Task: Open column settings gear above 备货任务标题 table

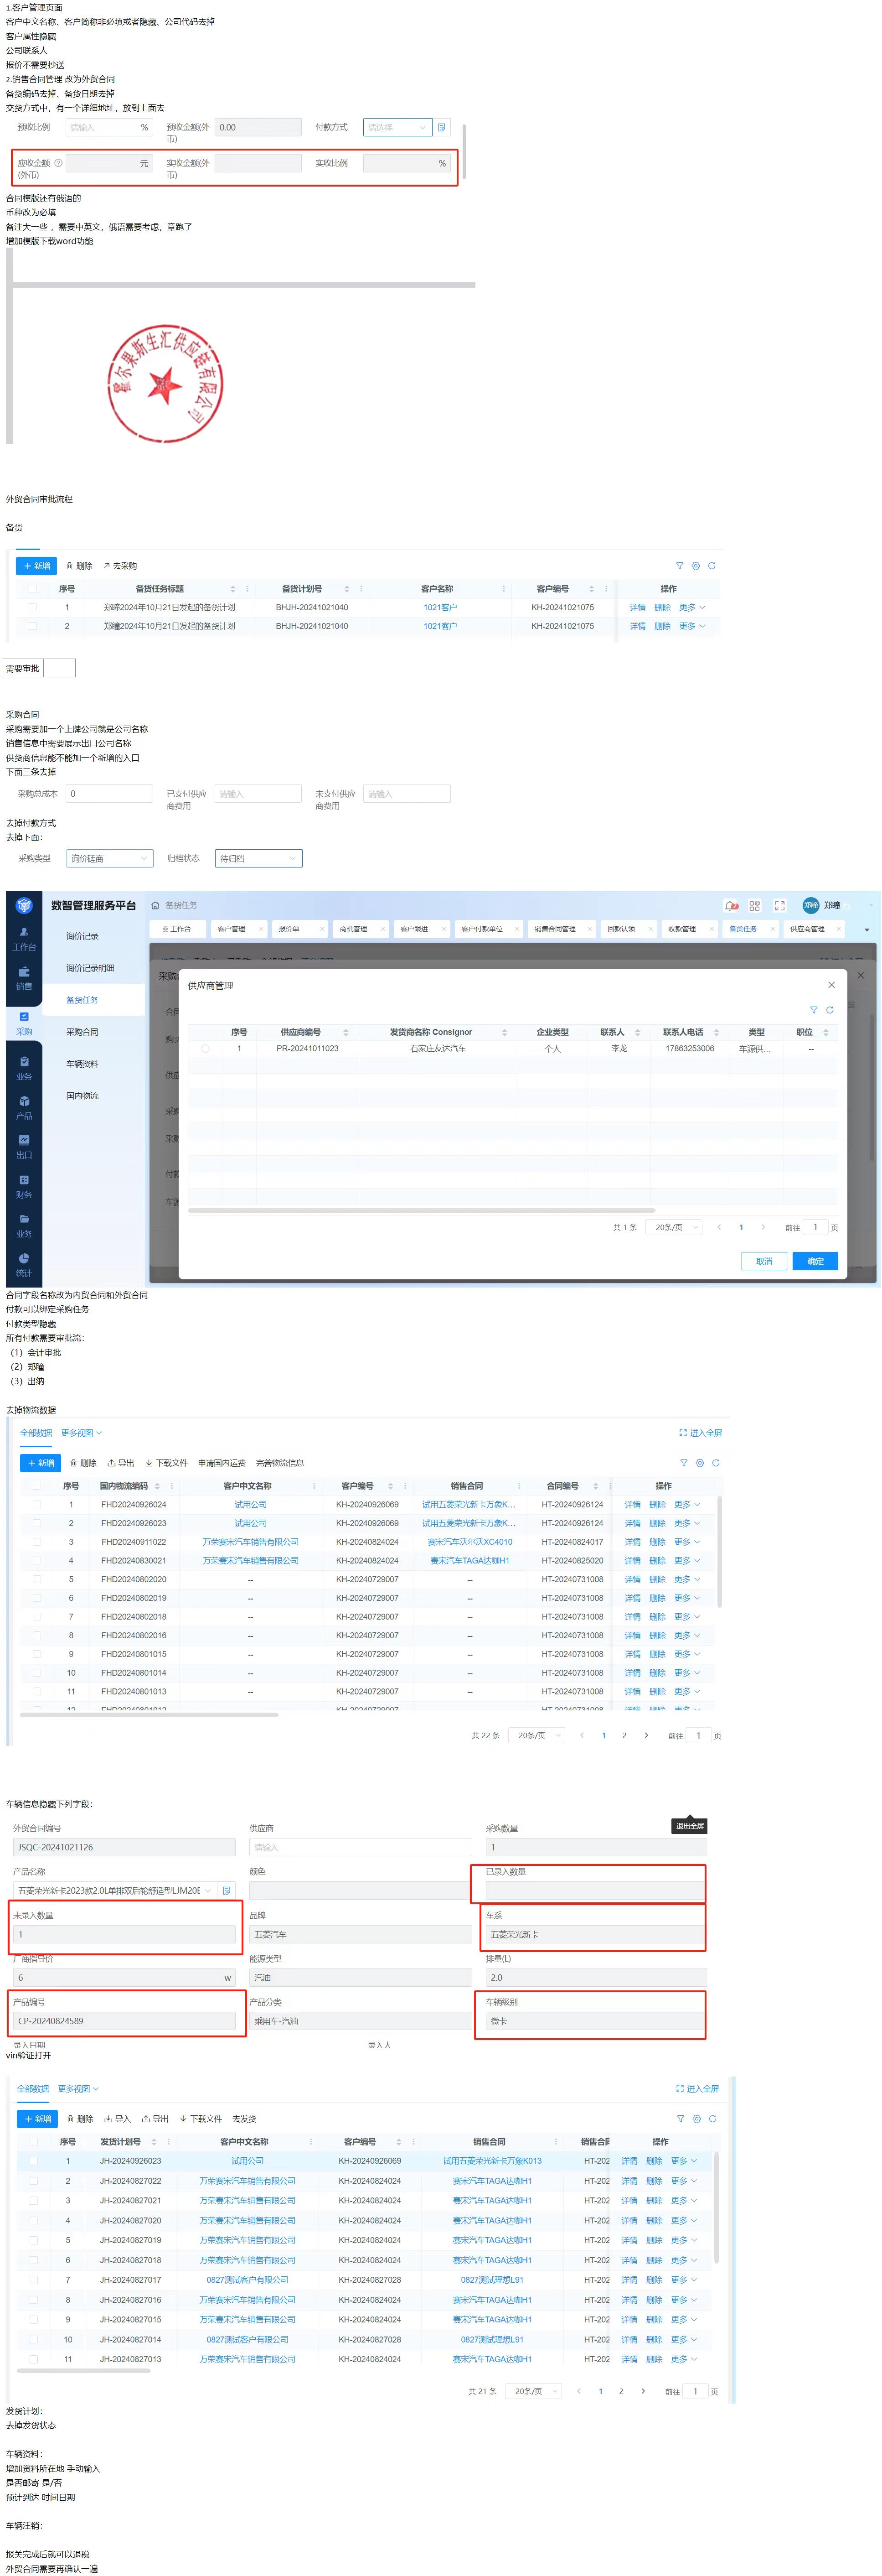Action: click(x=695, y=566)
